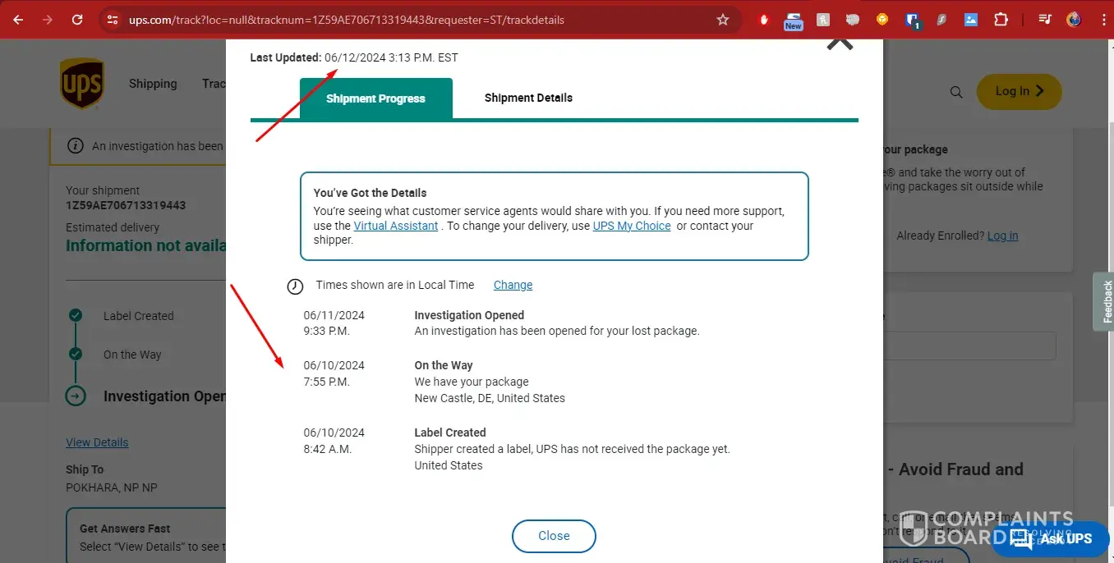This screenshot has height=563, width=1114.
Task: Open the Honey extension icon
Action: (823, 20)
